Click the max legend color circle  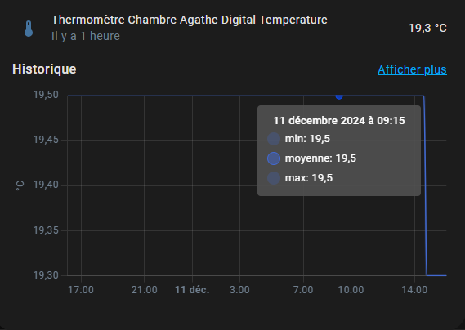[274, 178]
